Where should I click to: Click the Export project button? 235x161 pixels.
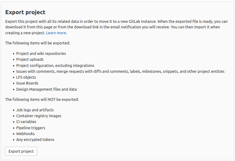coord(21,151)
